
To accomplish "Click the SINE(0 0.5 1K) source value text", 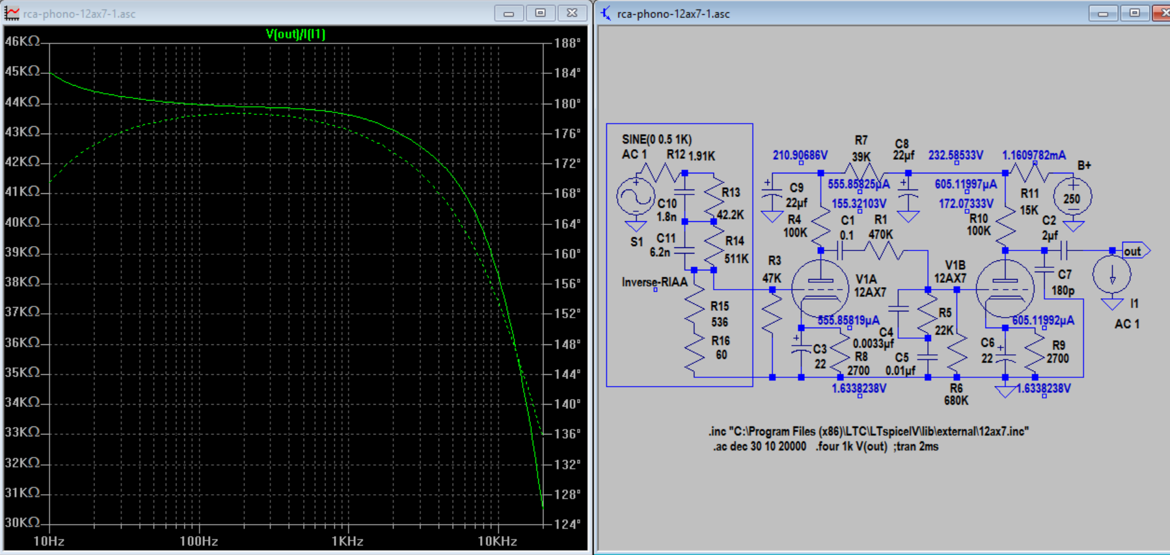I will pyautogui.click(x=657, y=139).
